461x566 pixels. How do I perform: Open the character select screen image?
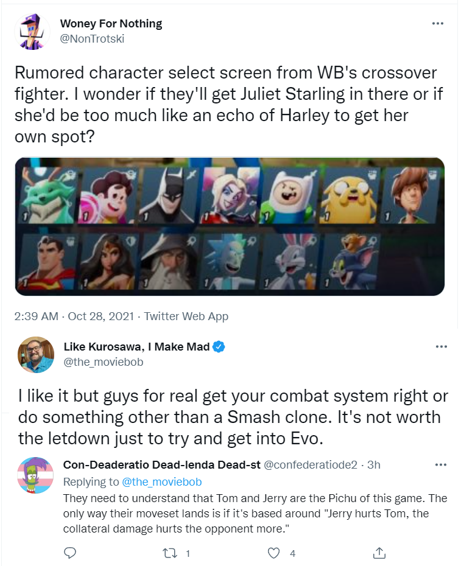(230, 226)
